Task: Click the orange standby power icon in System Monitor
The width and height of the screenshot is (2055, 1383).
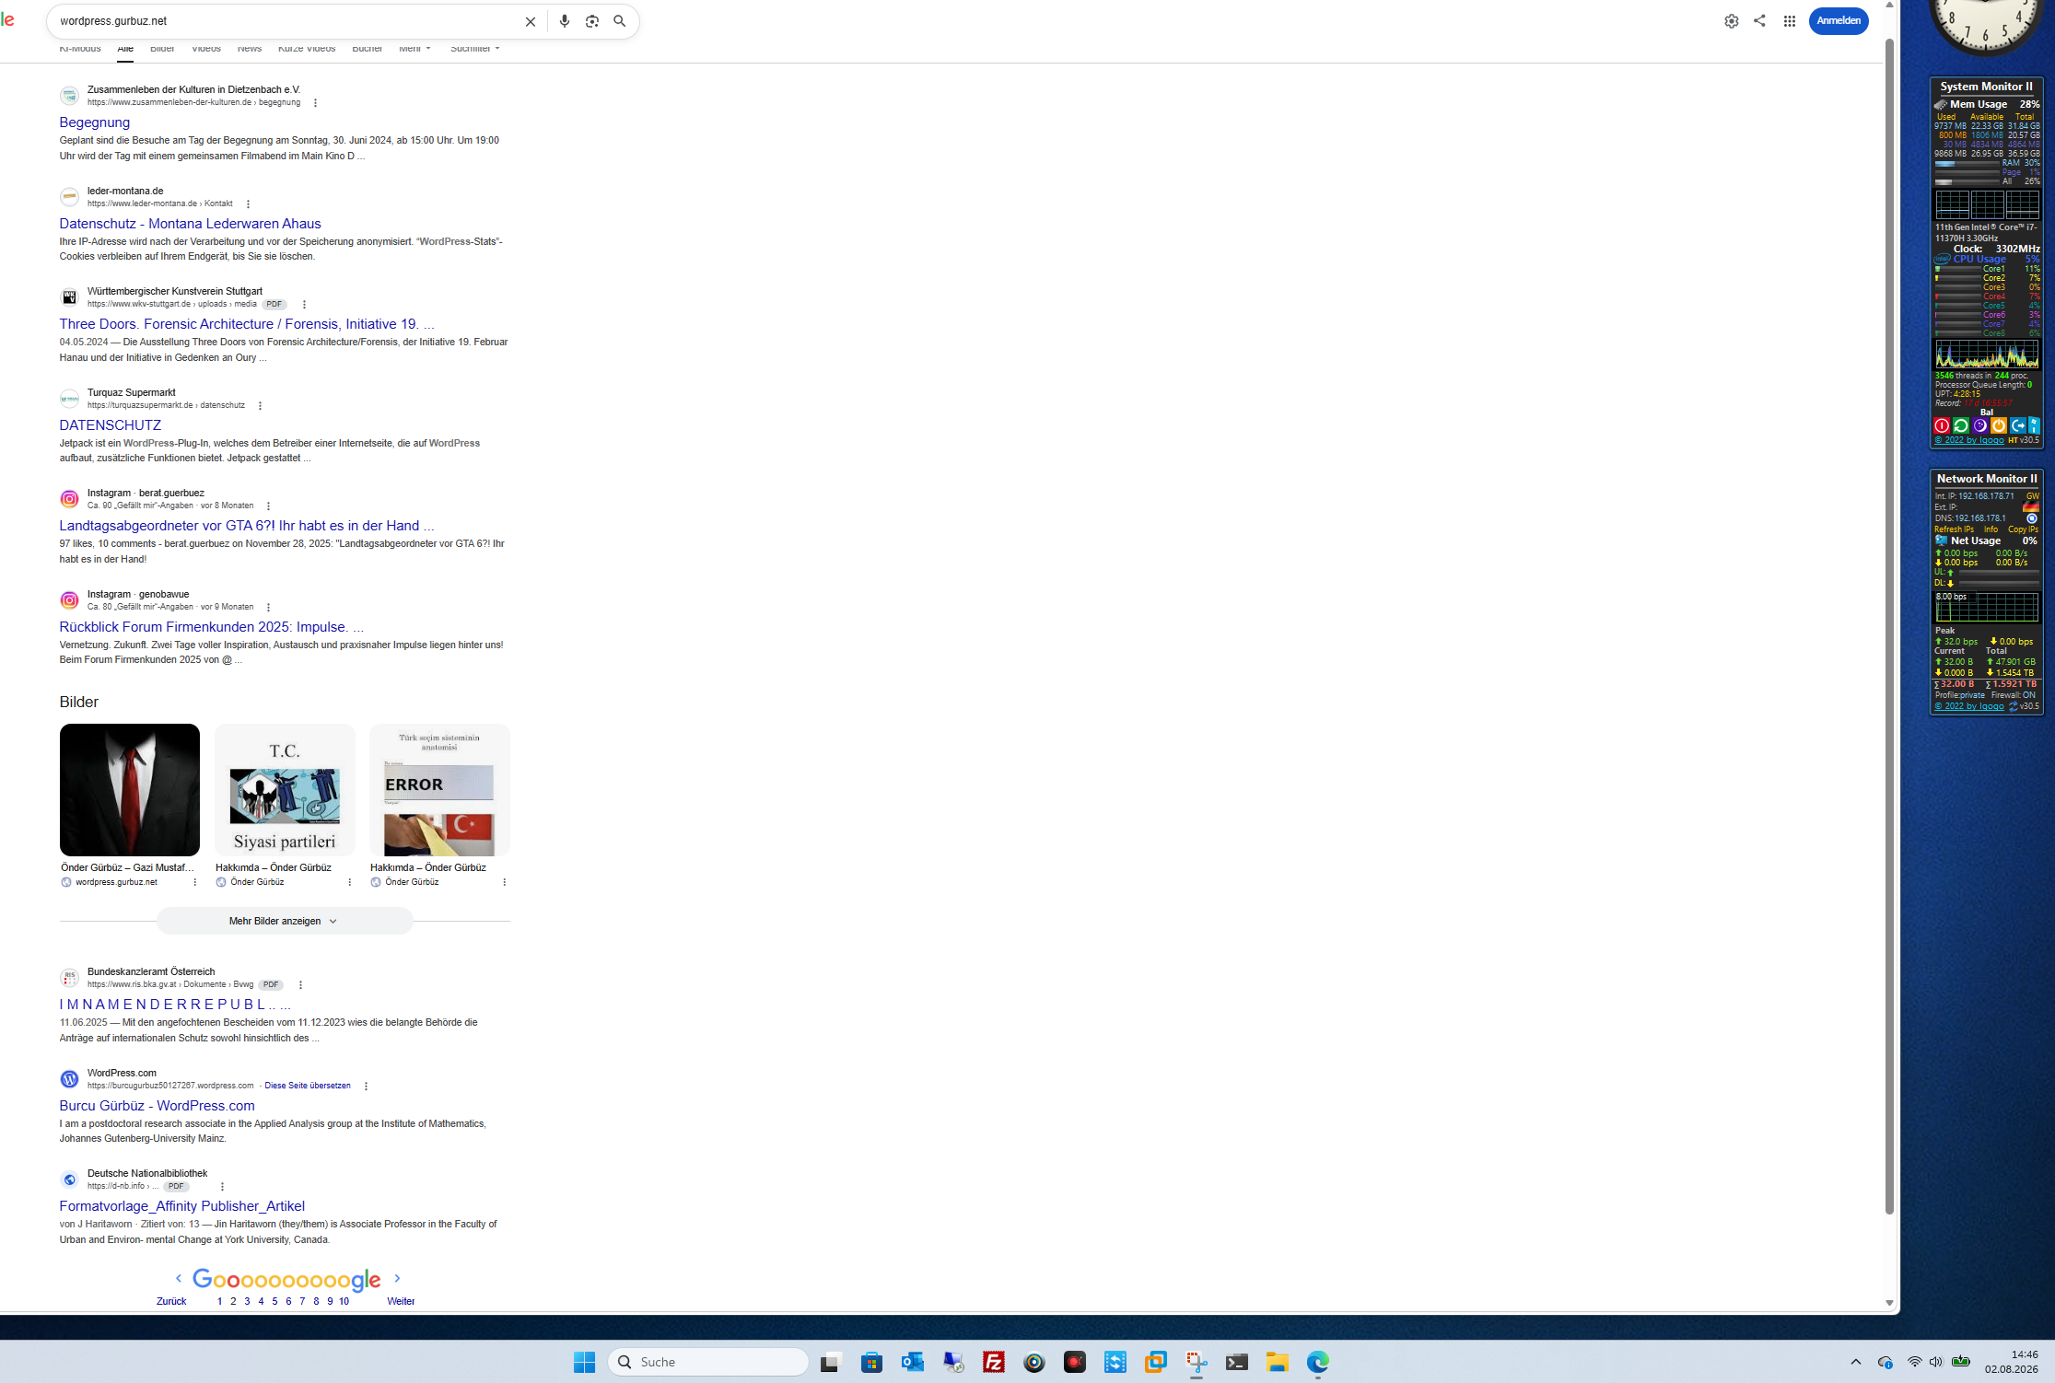Action: (x=1999, y=425)
